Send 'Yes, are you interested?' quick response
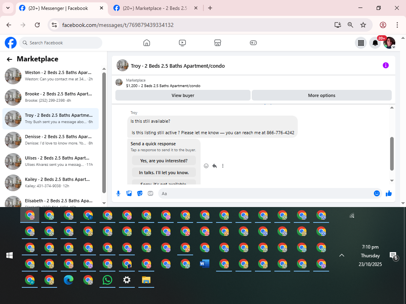 164,161
